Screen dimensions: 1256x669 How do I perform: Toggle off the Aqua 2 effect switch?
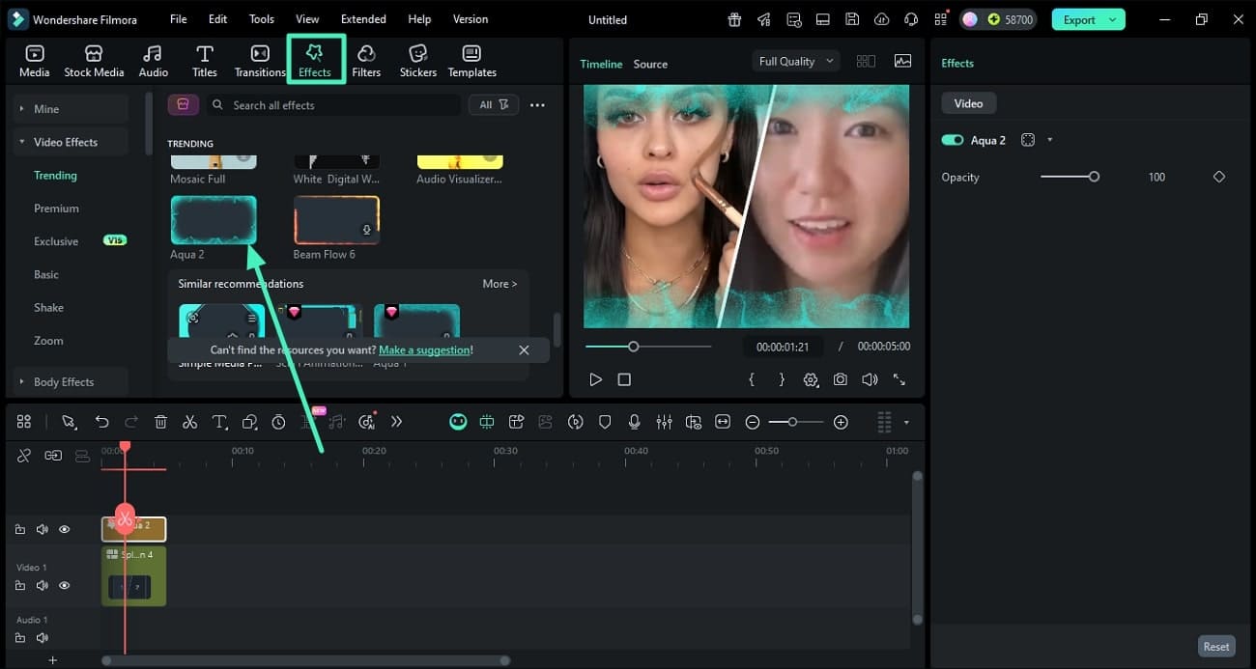tap(951, 139)
